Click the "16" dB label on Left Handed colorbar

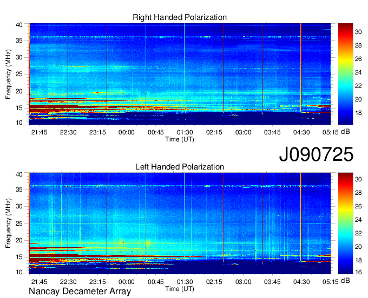click(358, 272)
